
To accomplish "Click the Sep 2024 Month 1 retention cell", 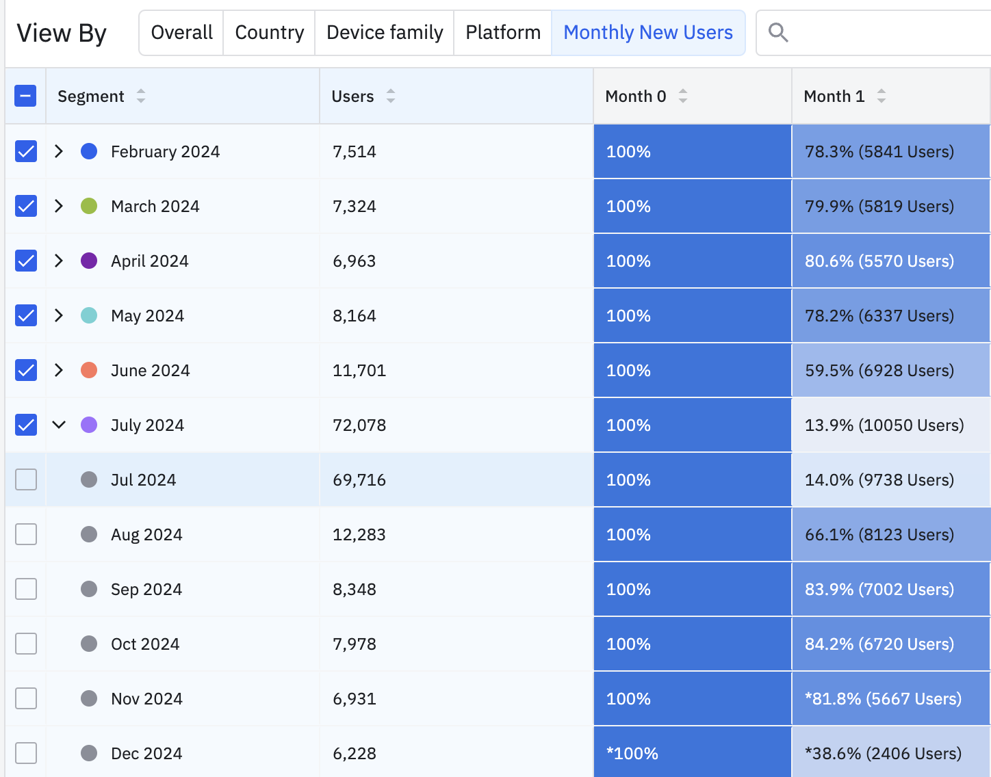I will coord(890,589).
